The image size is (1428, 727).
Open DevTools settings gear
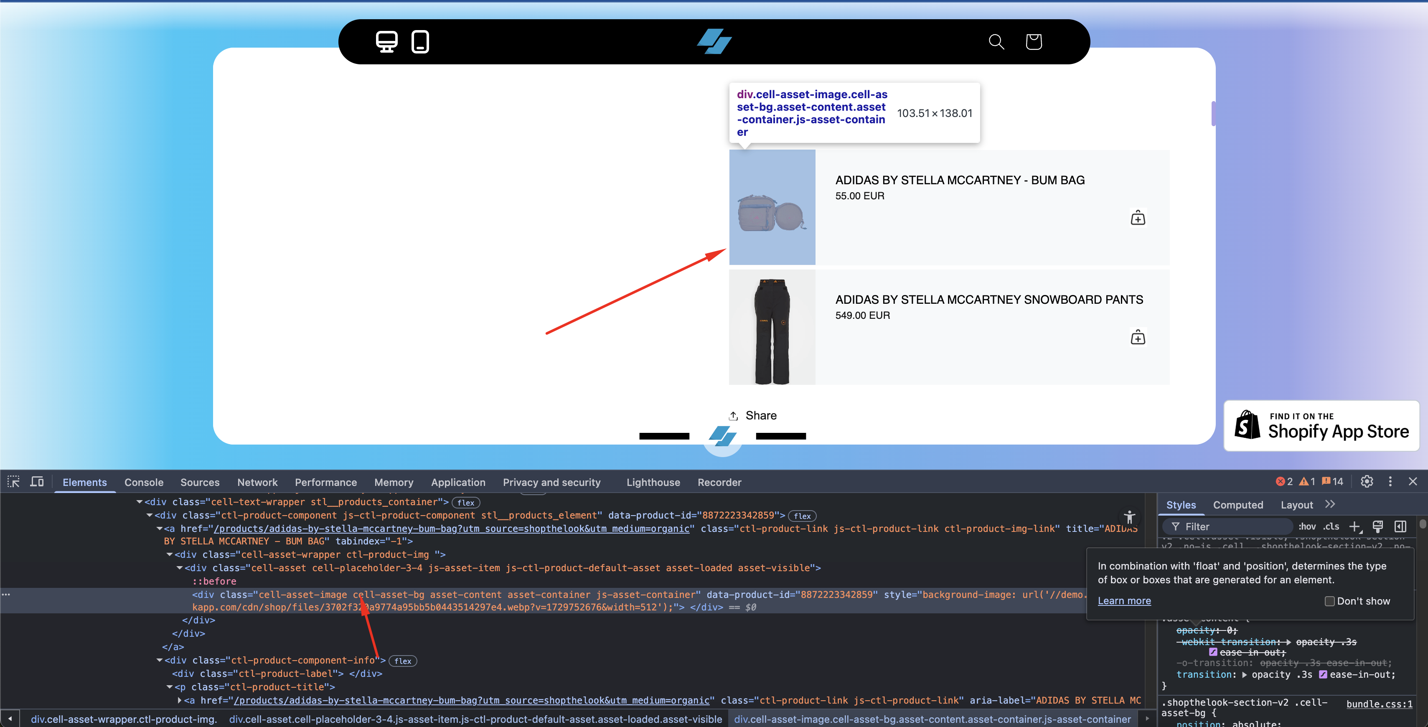tap(1367, 481)
